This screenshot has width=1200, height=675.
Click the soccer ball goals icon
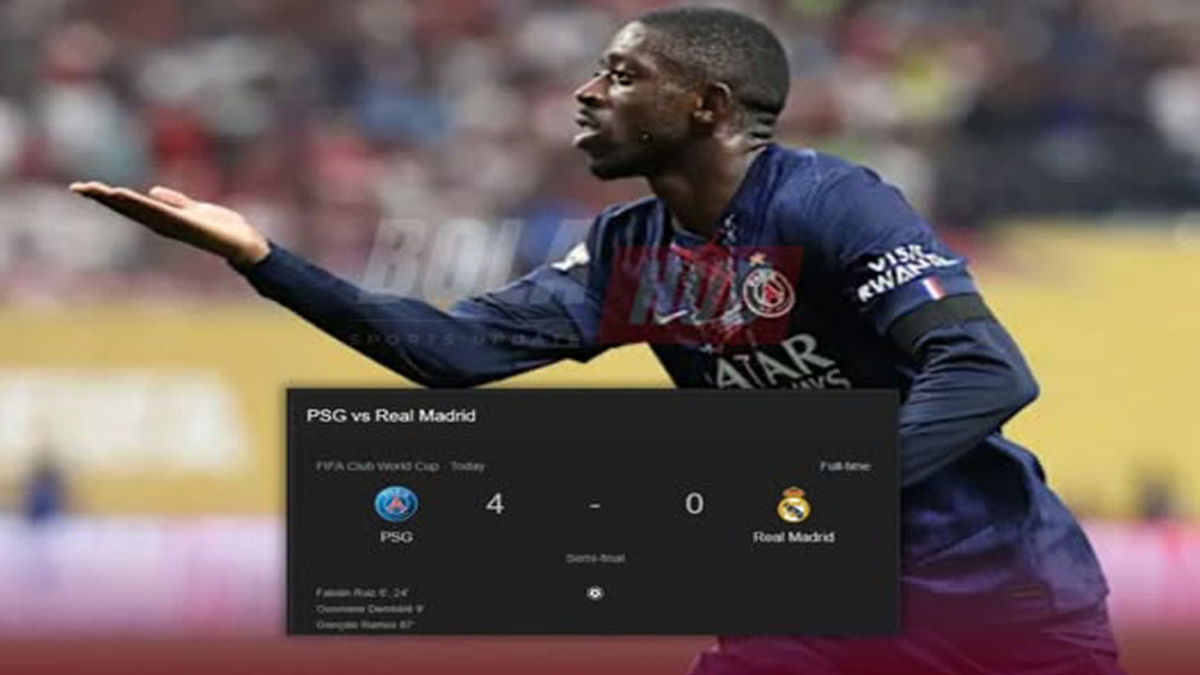pyautogui.click(x=594, y=592)
